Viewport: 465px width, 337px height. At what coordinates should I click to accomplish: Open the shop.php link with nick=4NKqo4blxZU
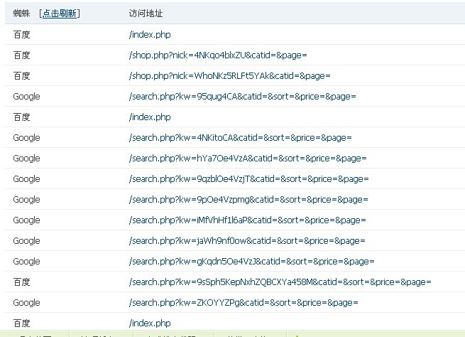coord(217,55)
